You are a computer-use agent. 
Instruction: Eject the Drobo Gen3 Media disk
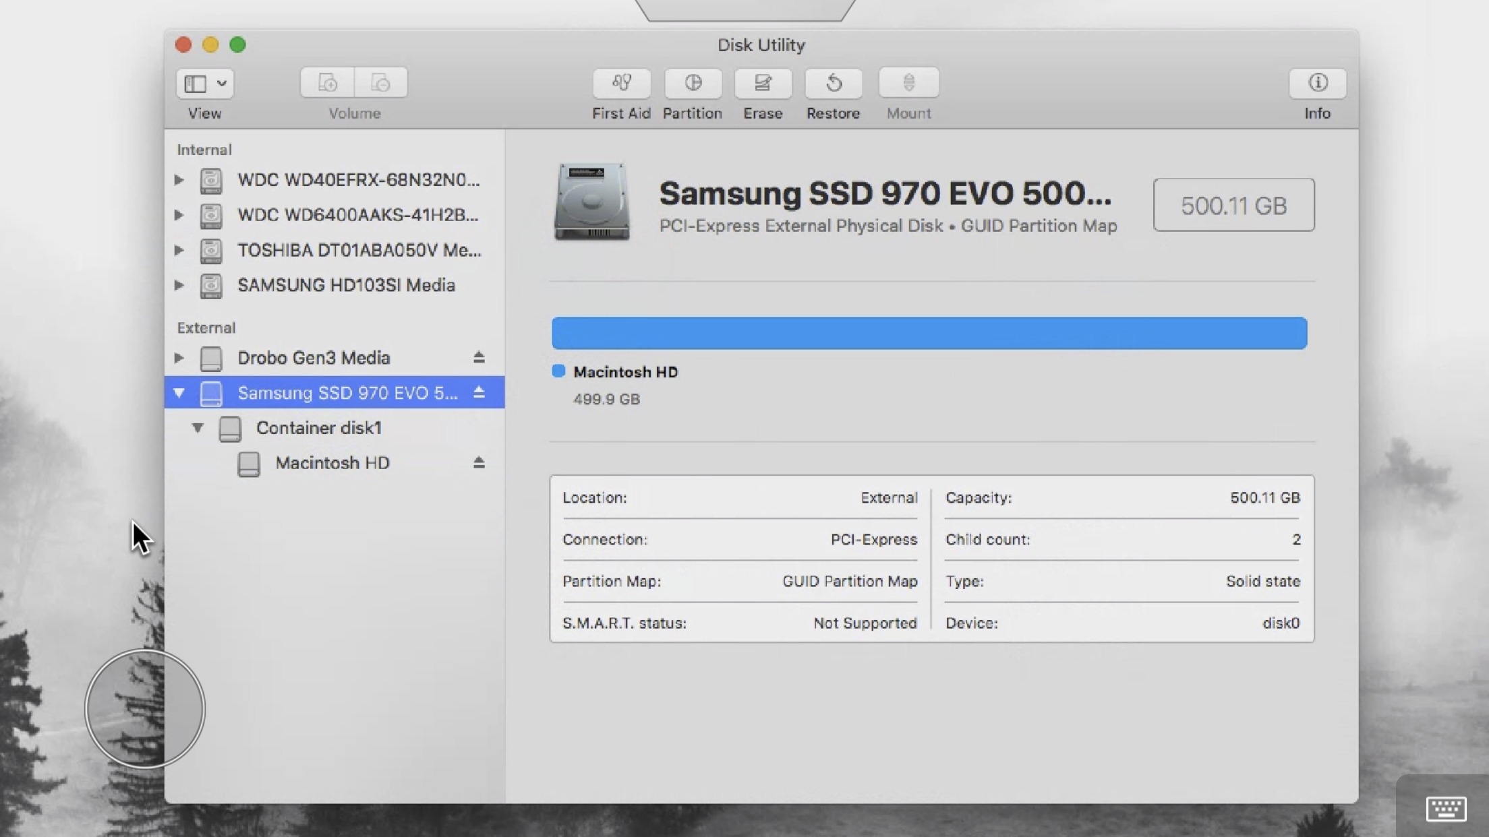(479, 357)
